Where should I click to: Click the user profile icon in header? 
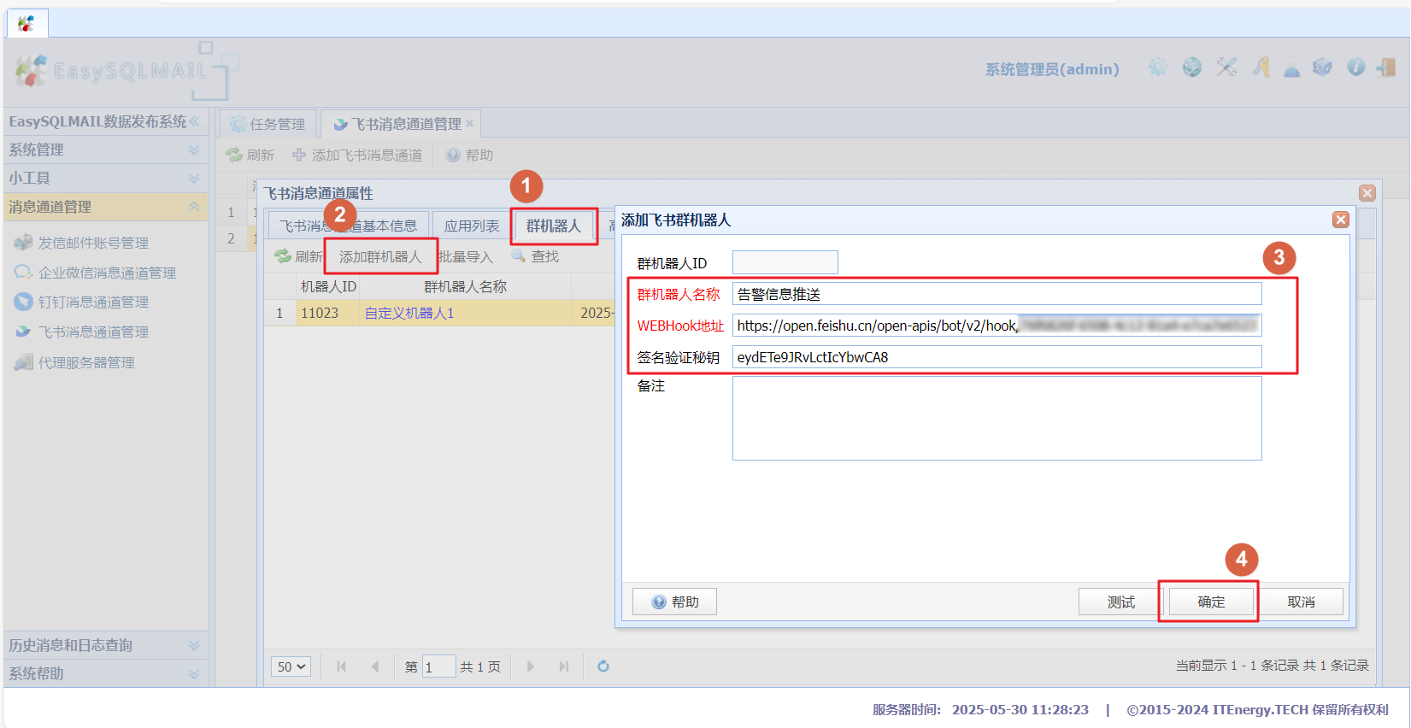(1291, 68)
